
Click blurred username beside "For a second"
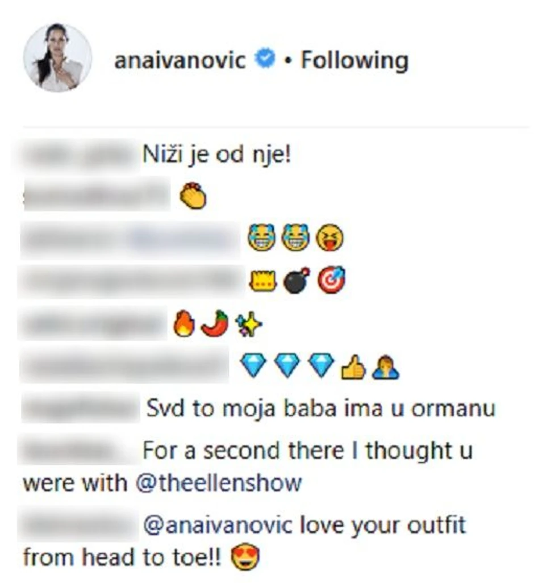pyautogui.click(x=79, y=451)
